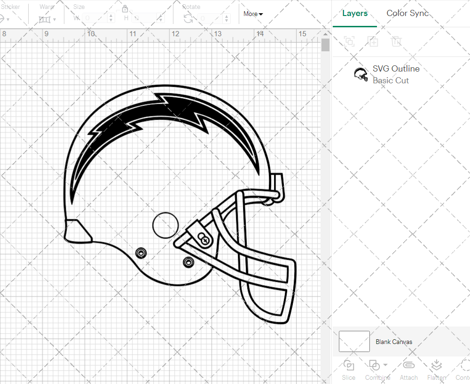This screenshot has height=384, width=470.
Task: Select the SVG Outline layer
Action: [396, 74]
